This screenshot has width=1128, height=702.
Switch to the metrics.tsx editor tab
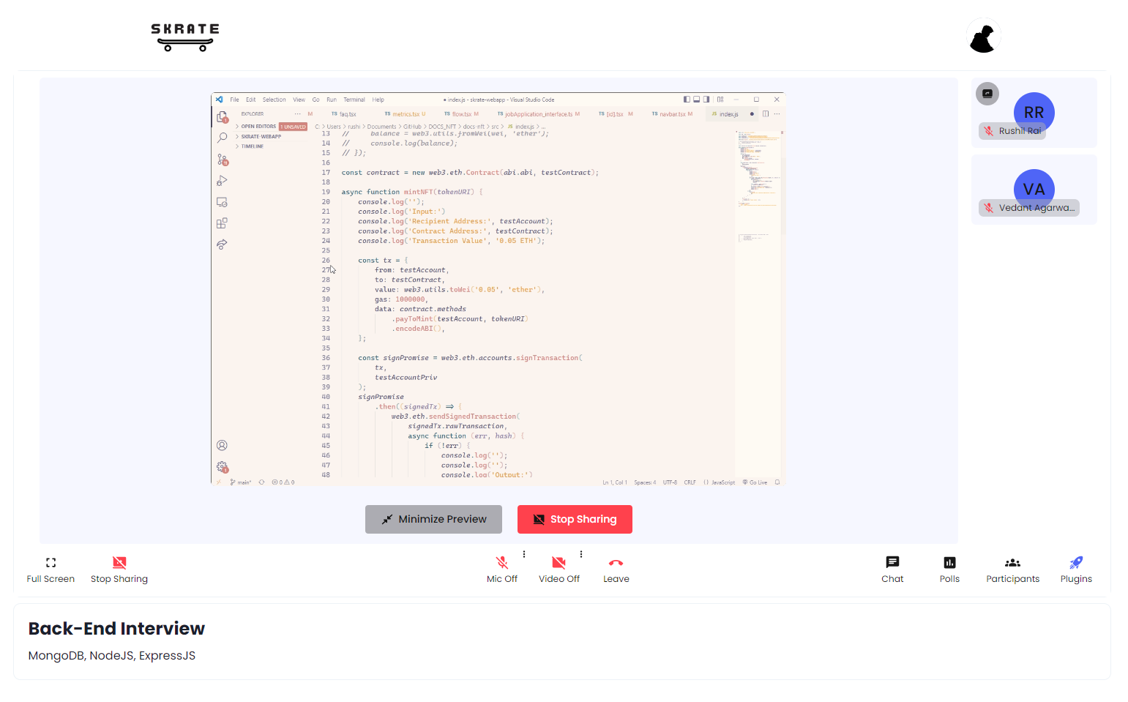click(x=405, y=113)
